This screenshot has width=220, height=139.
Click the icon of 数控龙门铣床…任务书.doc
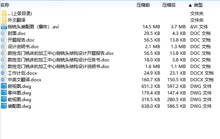pos(4,60)
